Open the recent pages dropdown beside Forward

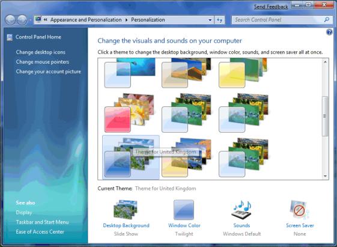tap(30, 20)
